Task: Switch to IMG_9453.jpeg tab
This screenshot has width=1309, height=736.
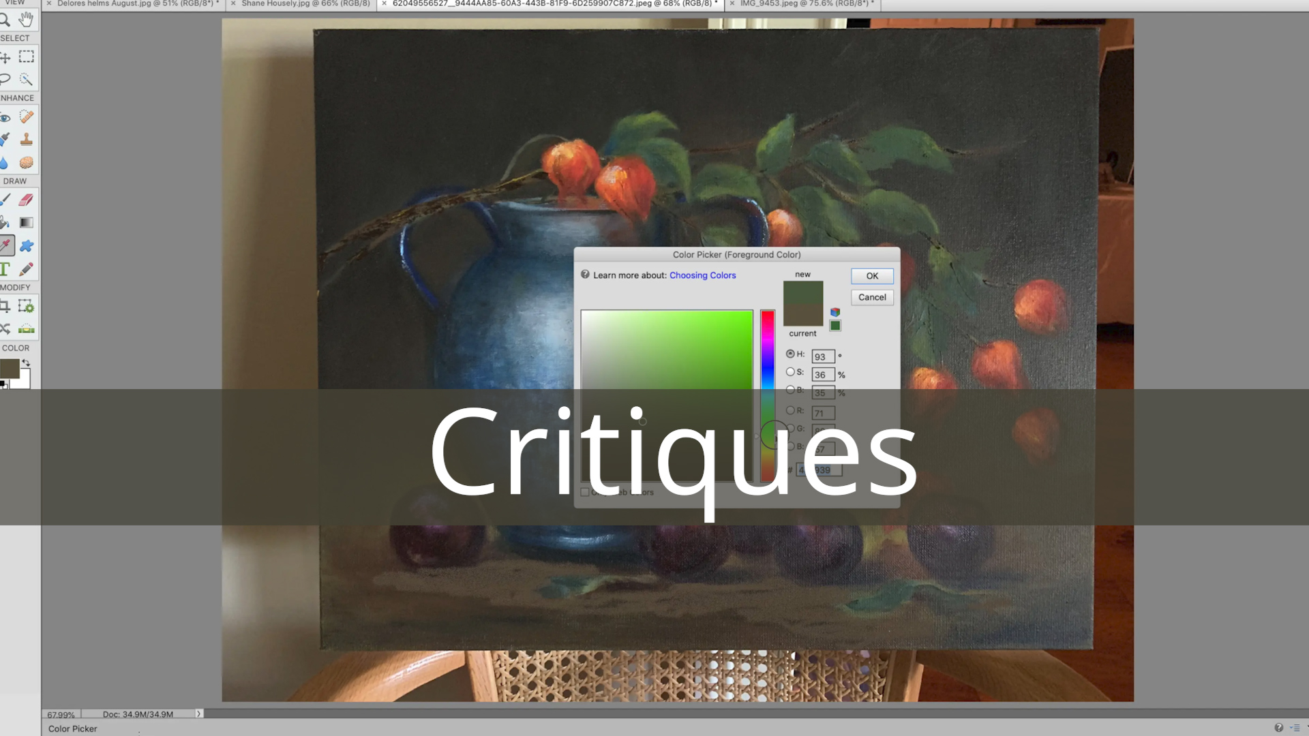Action: 804,4
